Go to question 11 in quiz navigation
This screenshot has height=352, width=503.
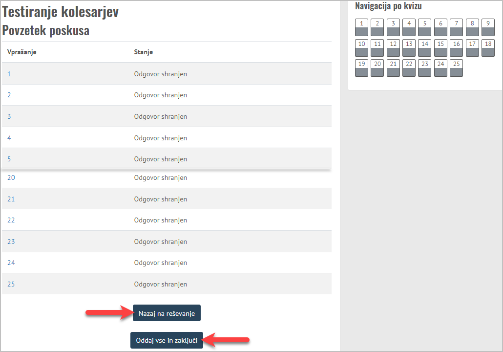377,48
